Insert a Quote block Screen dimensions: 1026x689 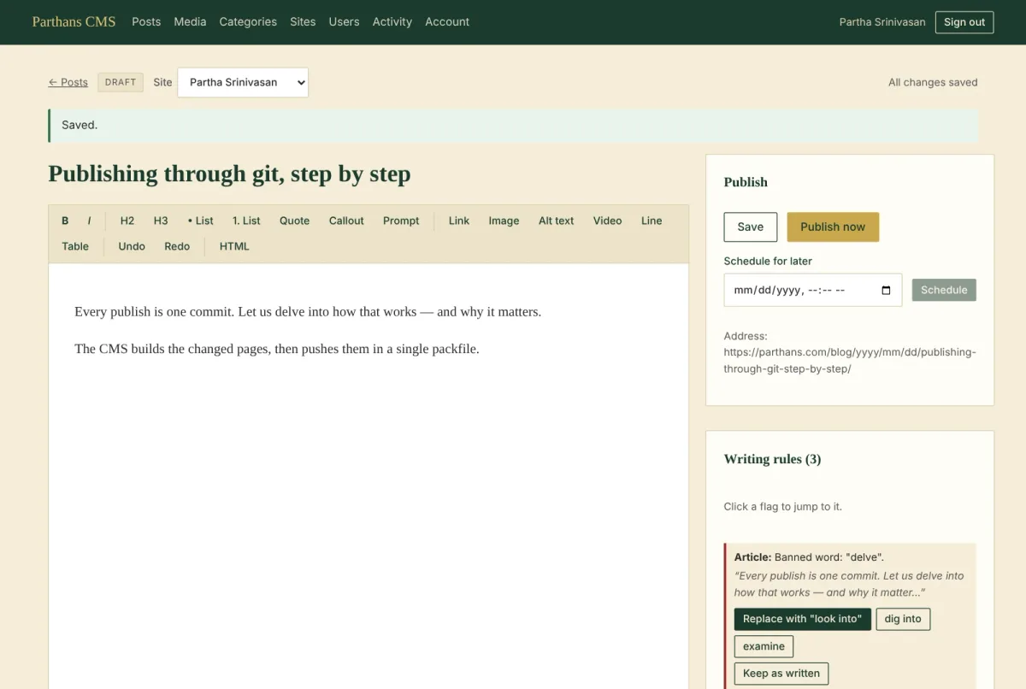coord(294,221)
